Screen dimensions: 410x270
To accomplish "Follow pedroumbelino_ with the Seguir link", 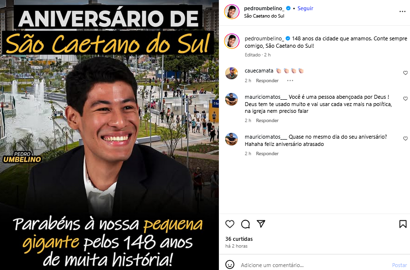I will [305, 8].
